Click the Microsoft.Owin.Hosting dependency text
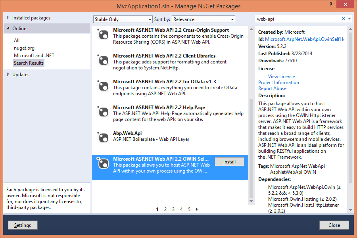The width and height of the screenshot is (357, 238). click(302, 199)
